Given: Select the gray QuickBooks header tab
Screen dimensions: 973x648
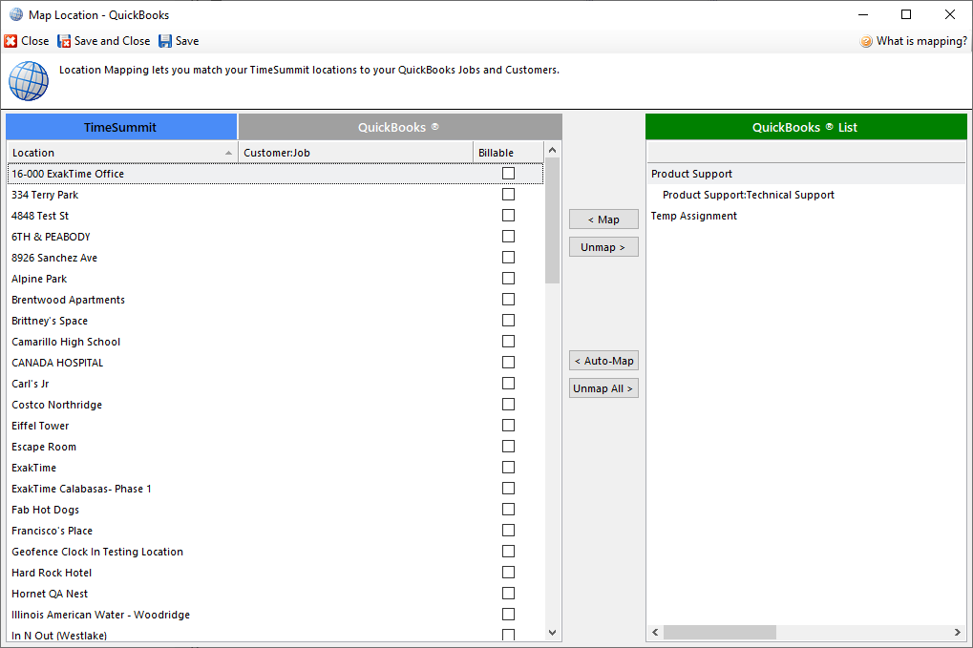Looking at the screenshot, I should (x=399, y=127).
